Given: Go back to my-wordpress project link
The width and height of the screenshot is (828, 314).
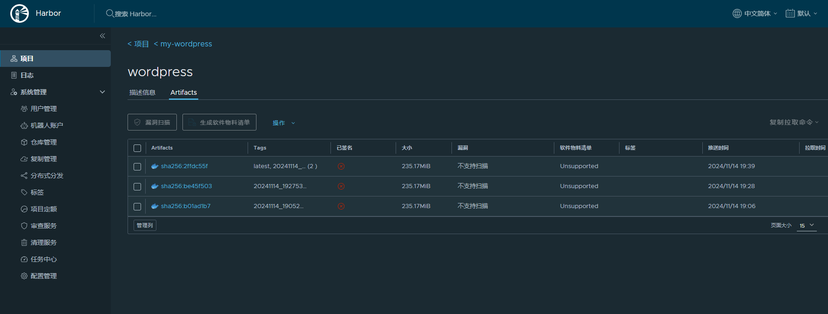Looking at the screenshot, I should tap(186, 44).
